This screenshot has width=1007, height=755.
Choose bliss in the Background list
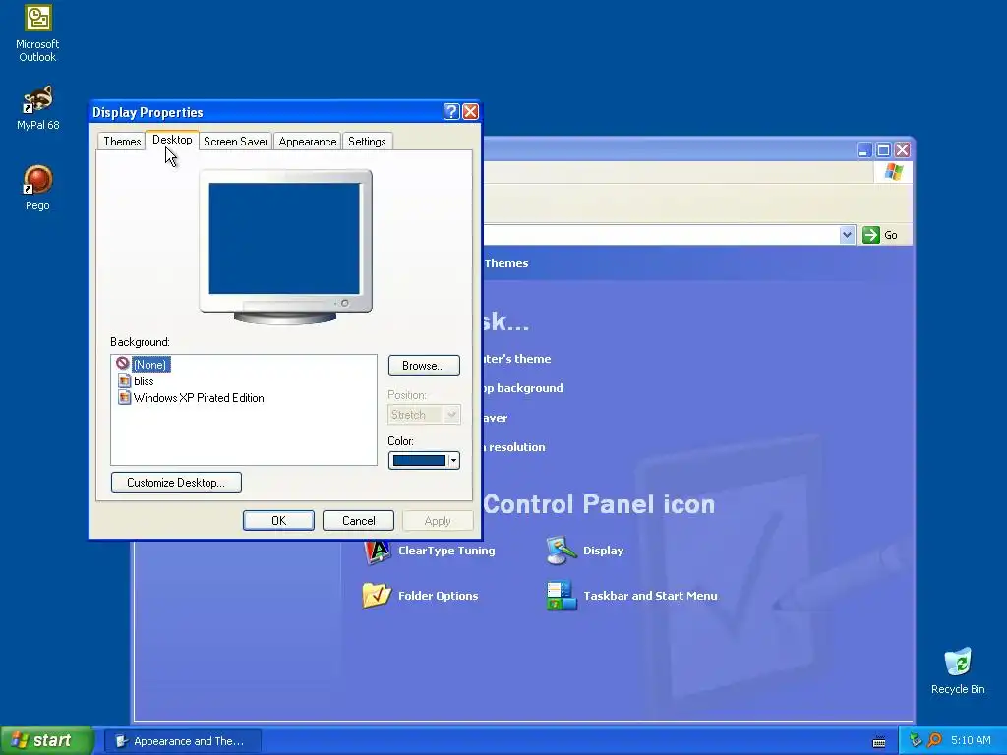[x=144, y=381]
